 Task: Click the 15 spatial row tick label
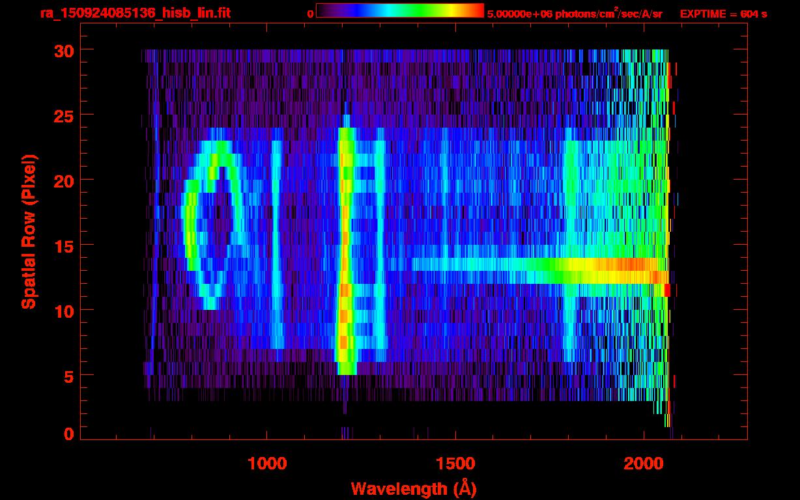(x=63, y=245)
